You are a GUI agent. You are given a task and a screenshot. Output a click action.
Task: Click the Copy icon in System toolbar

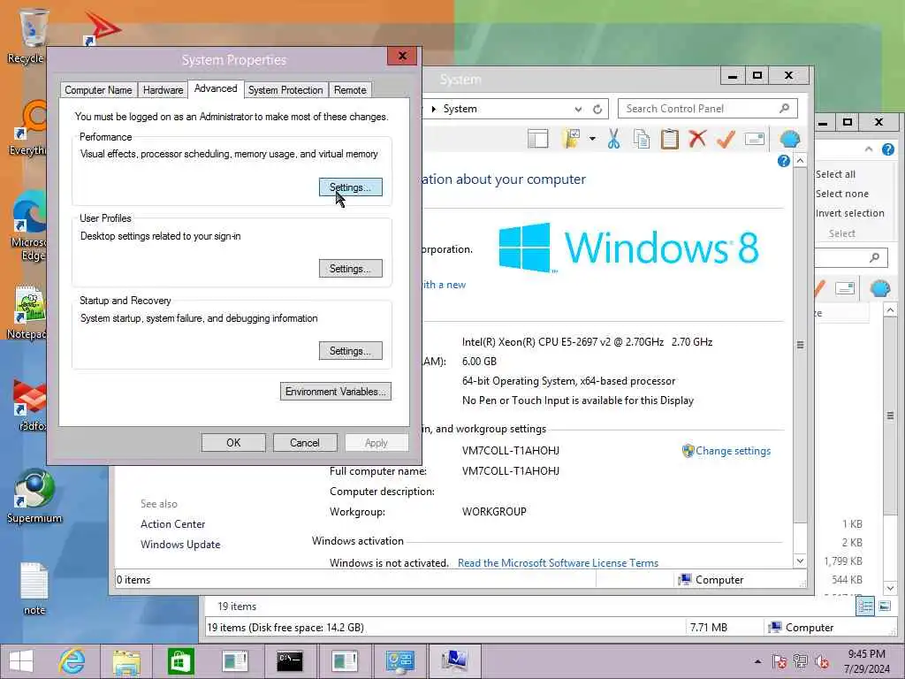point(642,139)
